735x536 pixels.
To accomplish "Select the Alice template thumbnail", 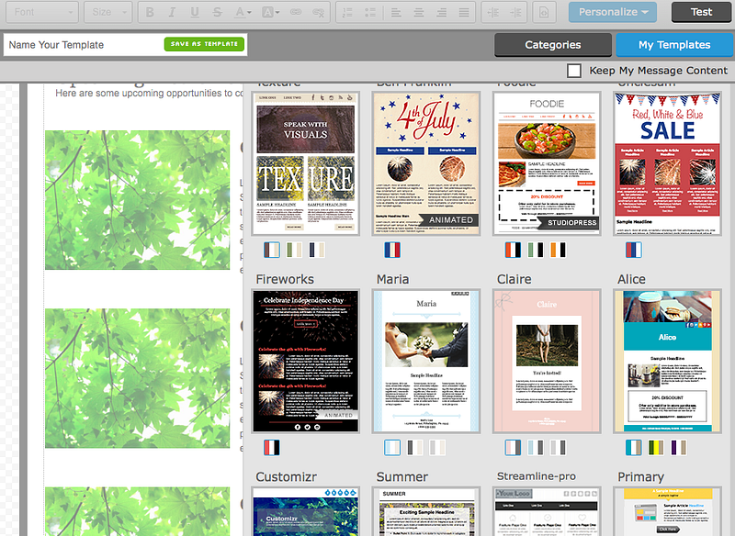I will 667,361.
